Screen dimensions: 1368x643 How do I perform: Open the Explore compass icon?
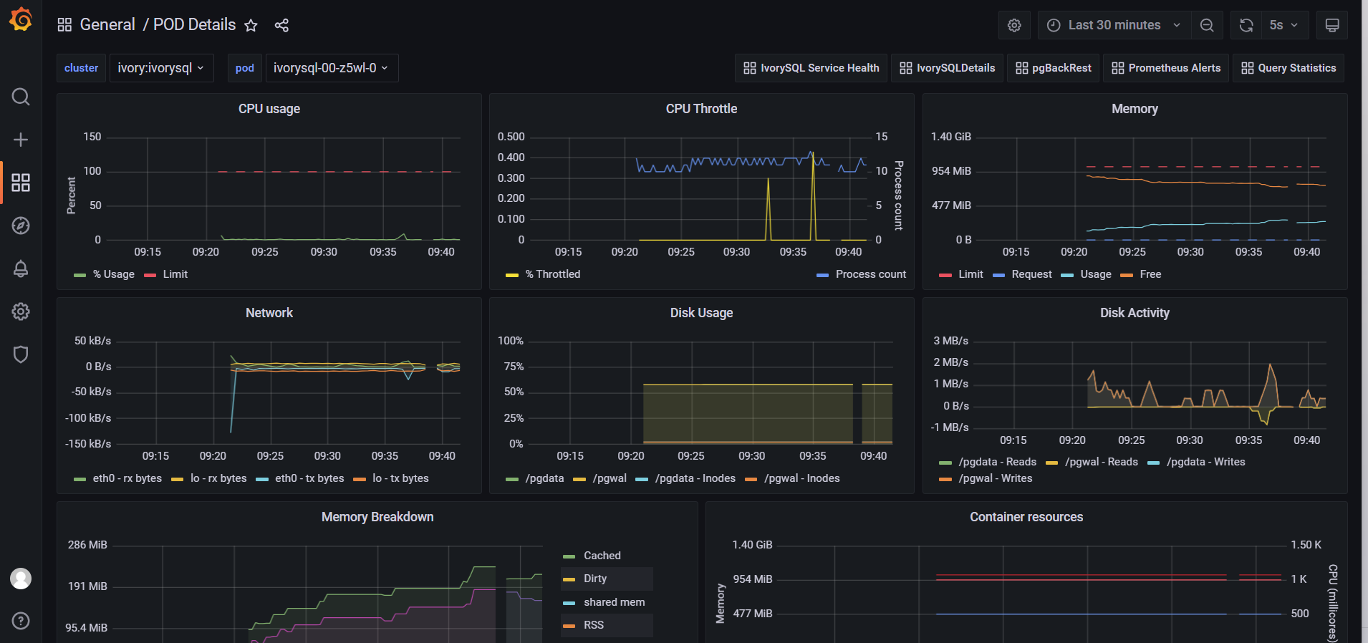click(21, 226)
